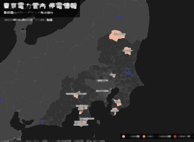Click the pale outage area at the southern Boso tip
194x142 pixels.
click(x=115, y=111)
